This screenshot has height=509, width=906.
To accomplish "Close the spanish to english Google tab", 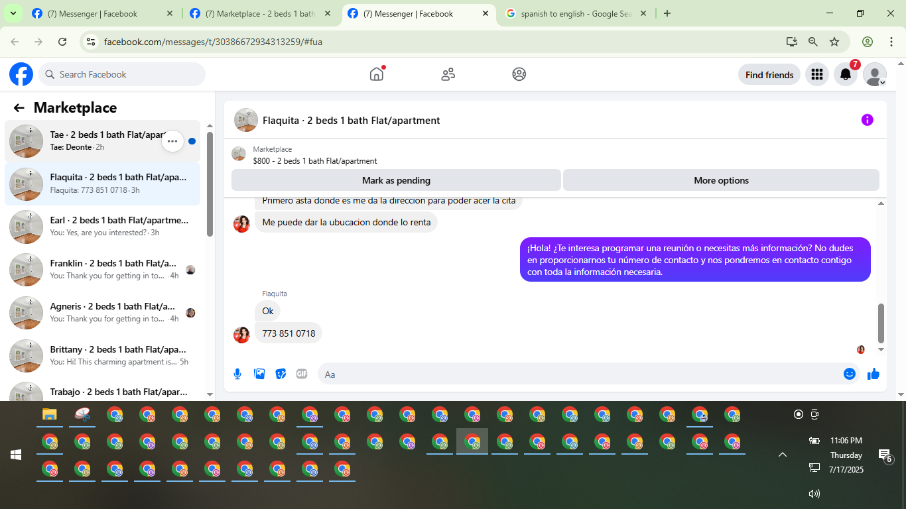I will [x=643, y=13].
